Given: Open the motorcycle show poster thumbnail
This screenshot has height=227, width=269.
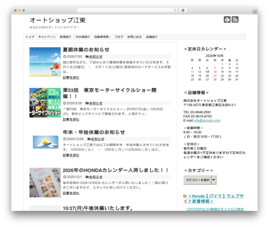Looking at the screenshot, I should click(x=45, y=102).
